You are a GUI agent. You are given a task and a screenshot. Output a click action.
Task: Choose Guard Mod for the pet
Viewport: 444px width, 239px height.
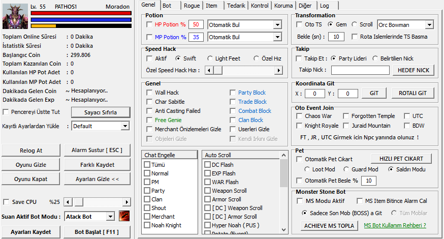point(346,169)
